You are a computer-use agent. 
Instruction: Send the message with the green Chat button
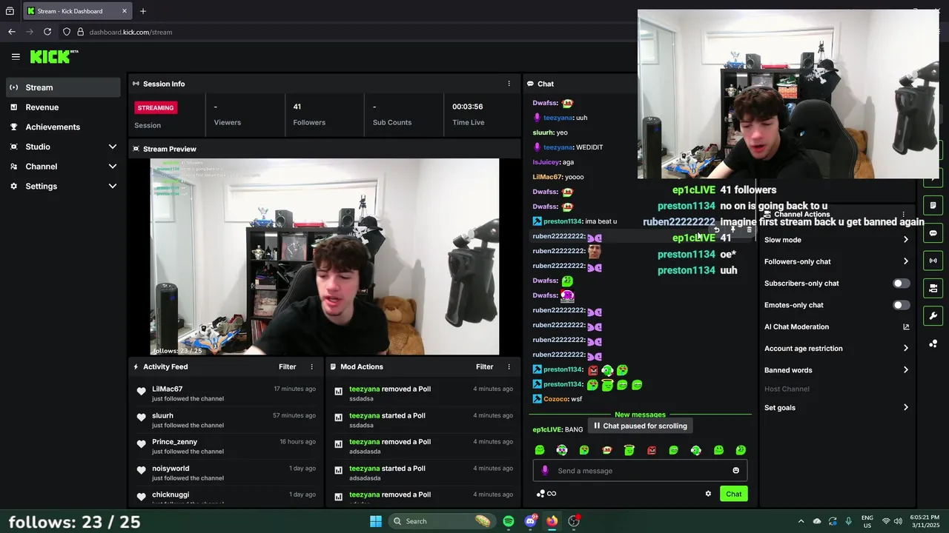click(733, 494)
